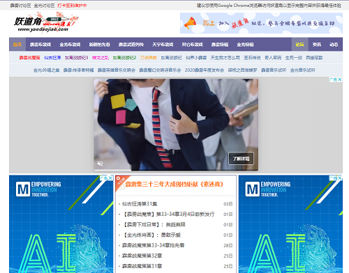The height and width of the screenshot is (273, 349).
Task: Open 新剧抢先看 in the navigation bar
Action: [x=99, y=45]
